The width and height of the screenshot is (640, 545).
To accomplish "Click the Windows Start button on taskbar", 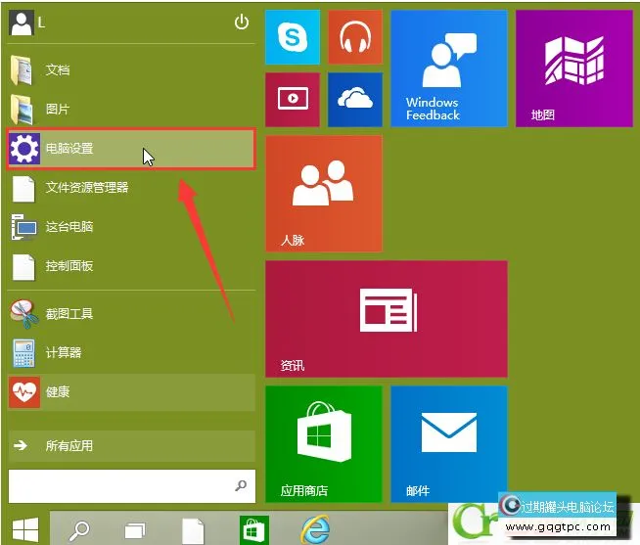I will pyautogui.click(x=24, y=529).
